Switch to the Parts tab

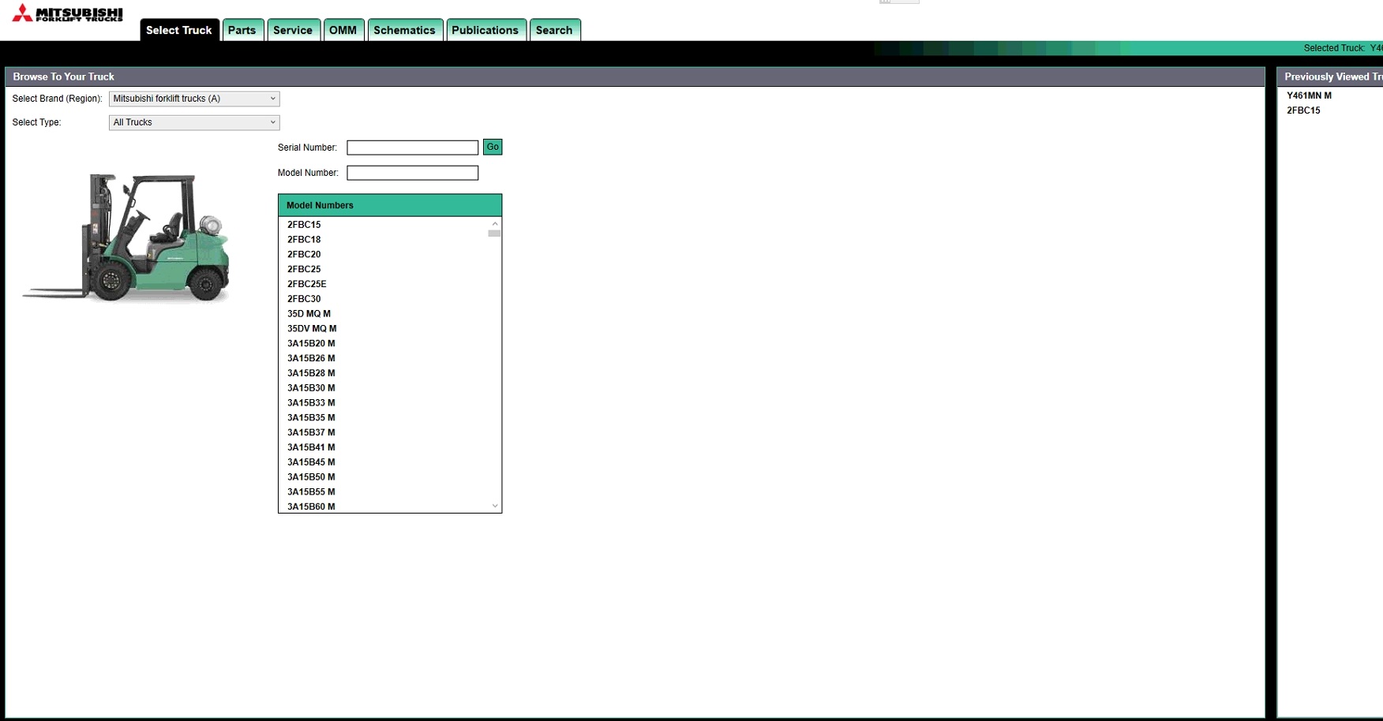(242, 30)
